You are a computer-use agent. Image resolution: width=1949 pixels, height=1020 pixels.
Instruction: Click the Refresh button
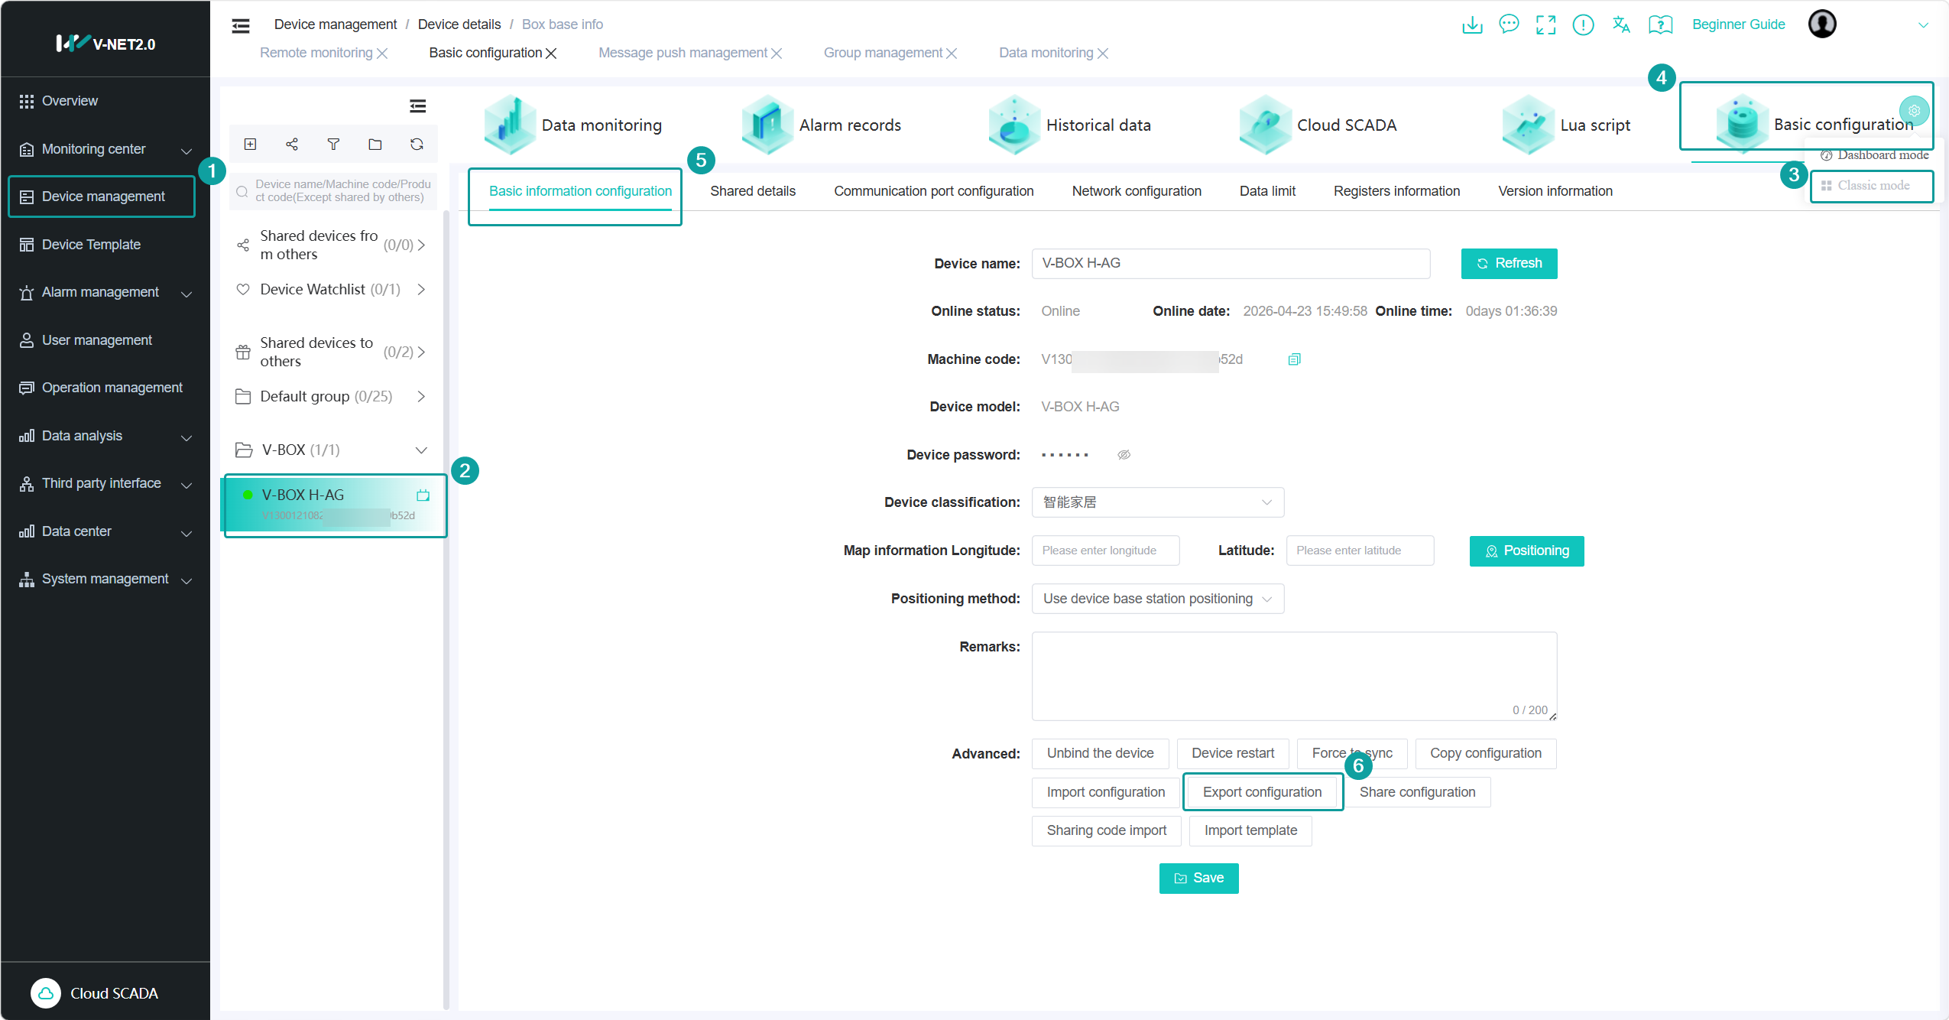pos(1509,263)
